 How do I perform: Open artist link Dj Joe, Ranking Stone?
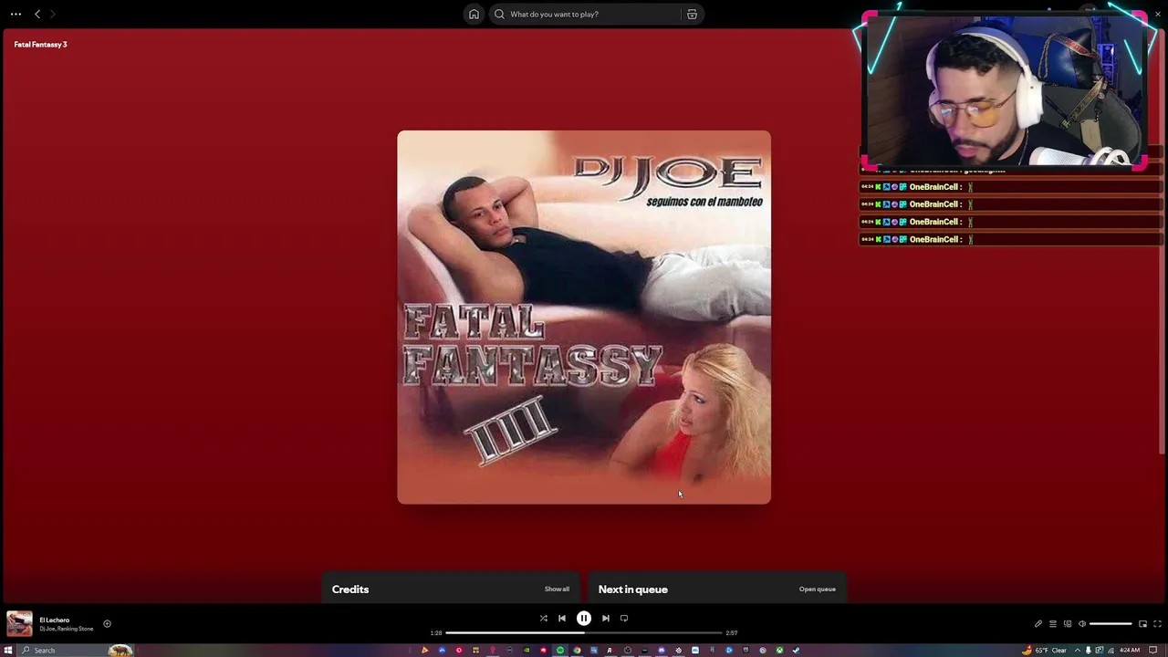click(66, 629)
